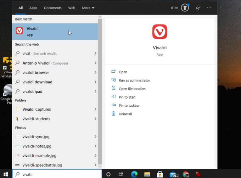Screen dimensions: 241x178
Task: Launch Microsoft Edge from the taskbar
Action: point(134,174)
